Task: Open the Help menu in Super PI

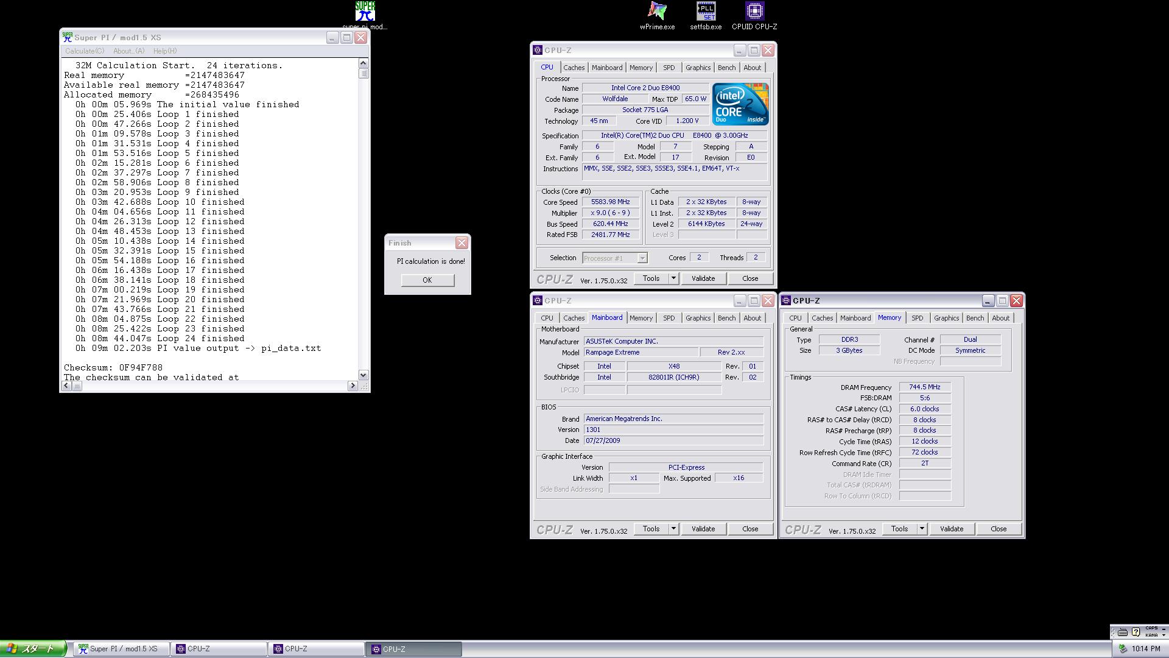Action: [x=165, y=51]
